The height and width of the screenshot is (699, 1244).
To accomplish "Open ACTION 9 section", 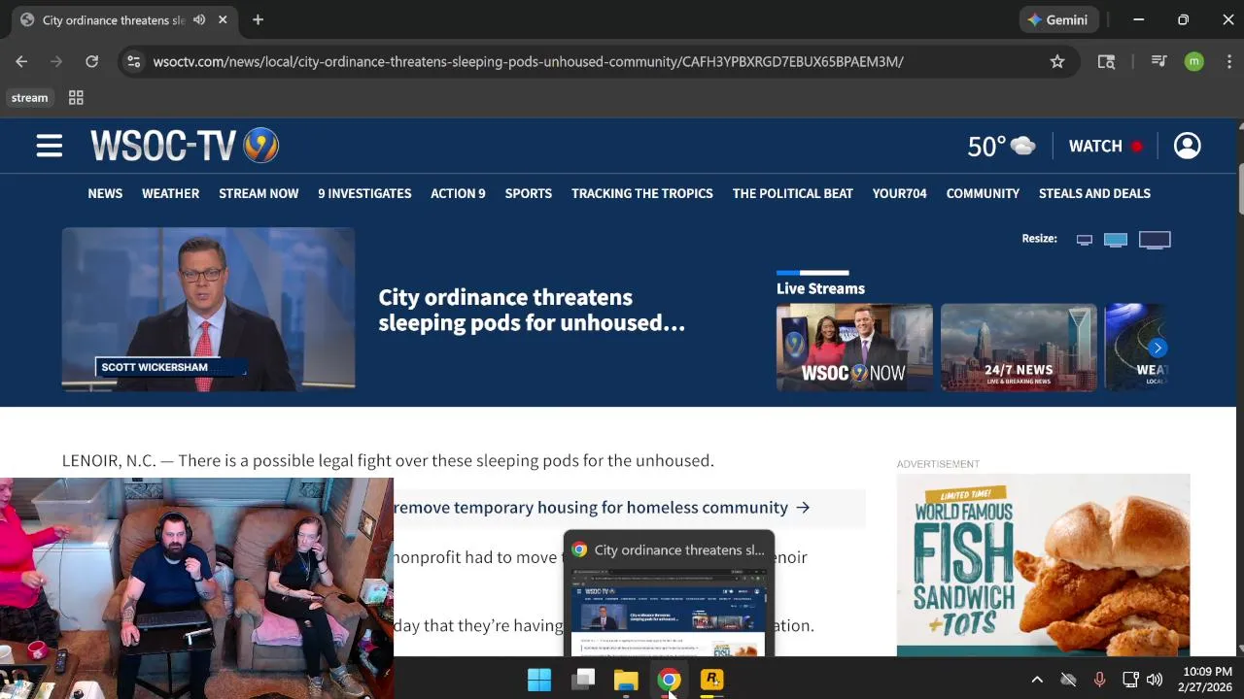I will tap(458, 193).
